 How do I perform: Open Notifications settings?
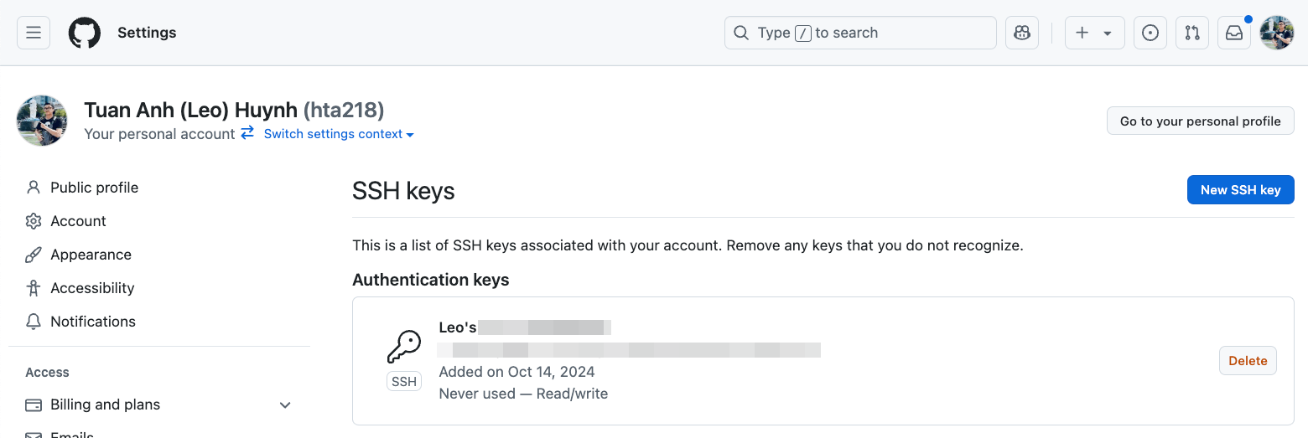pos(92,322)
